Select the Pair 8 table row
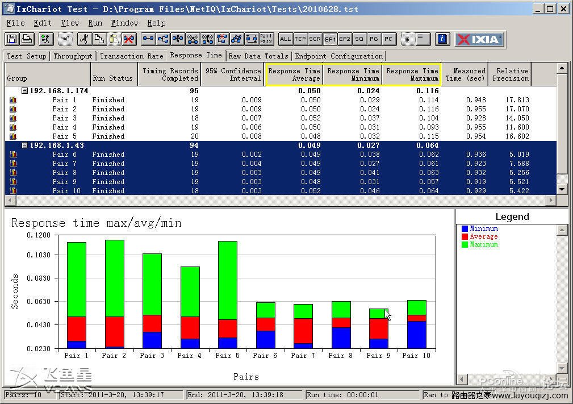Screen dimensions: 573x404 click(281, 173)
